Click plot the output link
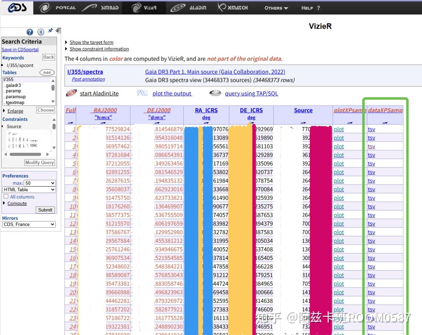The width and height of the screenshot is (422, 335). (x=172, y=93)
